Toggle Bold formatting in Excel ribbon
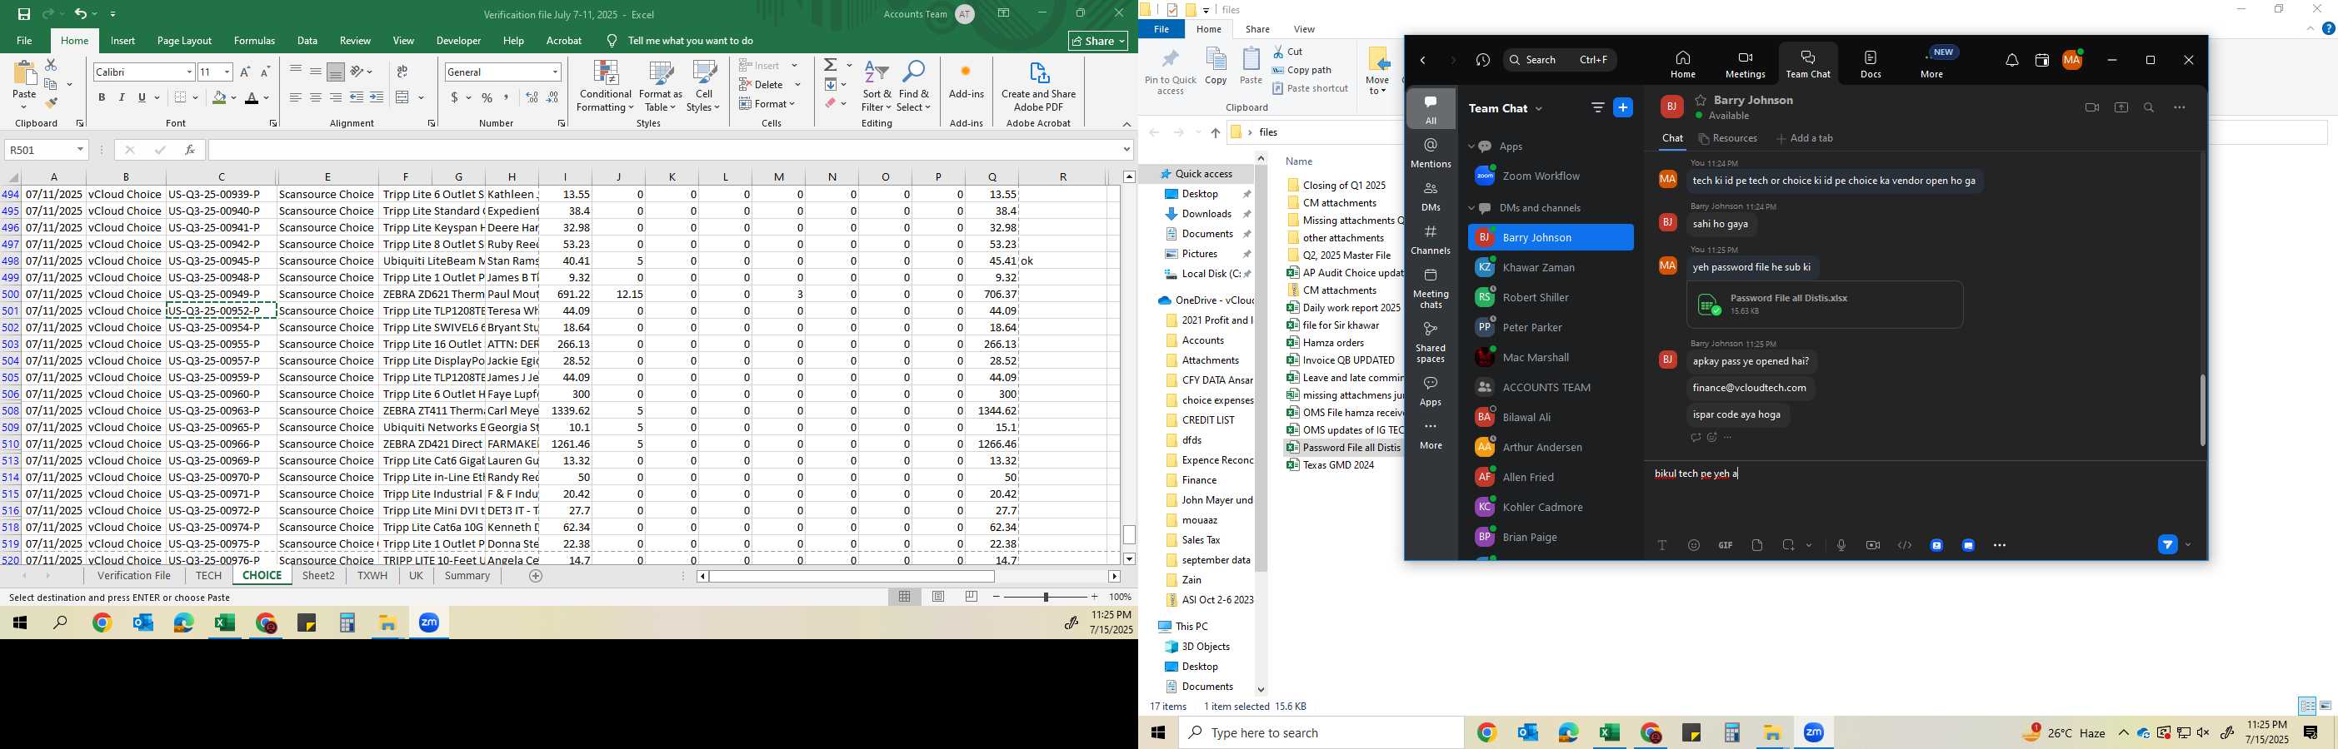 pyautogui.click(x=102, y=97)
